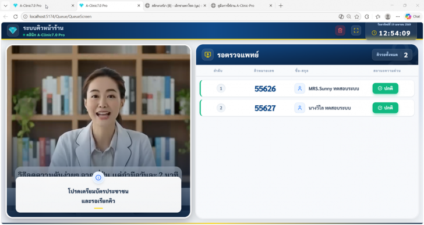Toggle fullscreen mode with the yellow frame icon
424x225 pixels.
coord(356,30)
